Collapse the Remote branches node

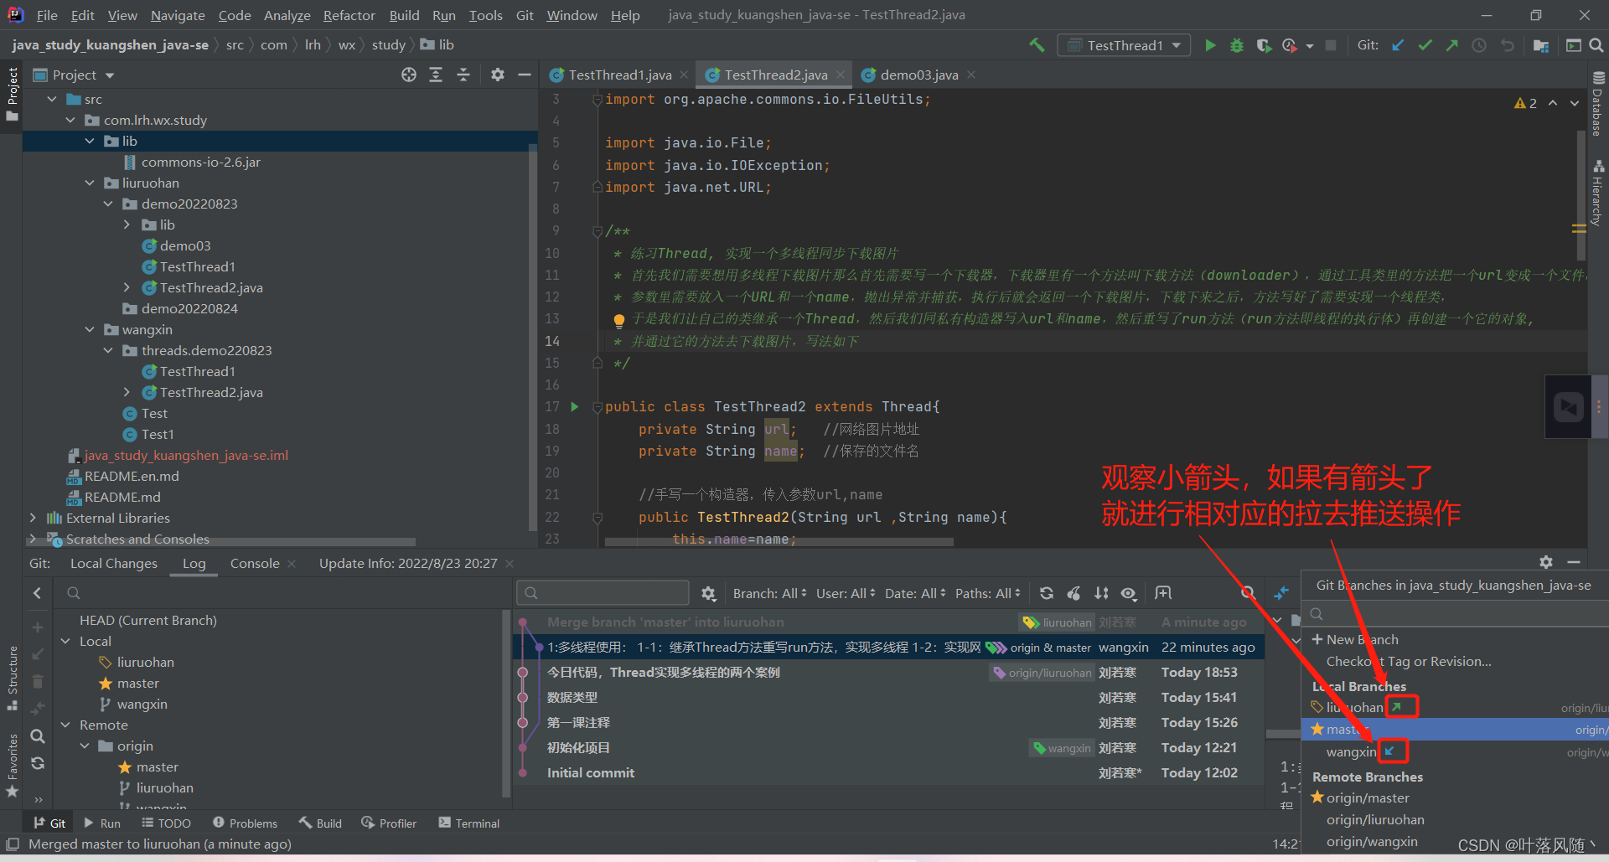(x=65, y=725)
